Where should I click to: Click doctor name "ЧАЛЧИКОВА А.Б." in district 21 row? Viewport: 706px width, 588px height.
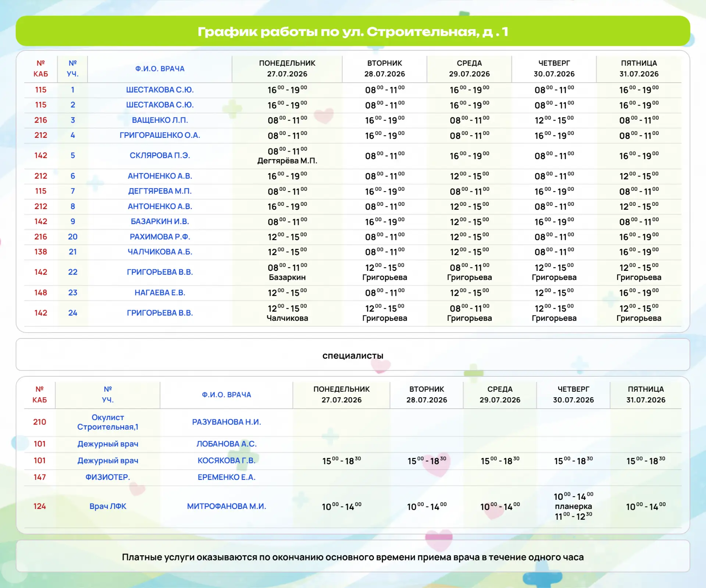coord(160,252)
